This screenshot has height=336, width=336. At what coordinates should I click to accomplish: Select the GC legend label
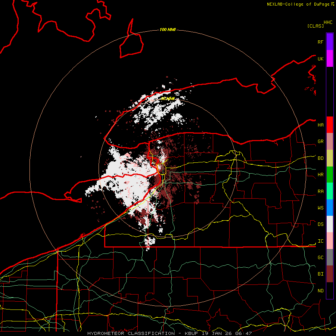320,258
